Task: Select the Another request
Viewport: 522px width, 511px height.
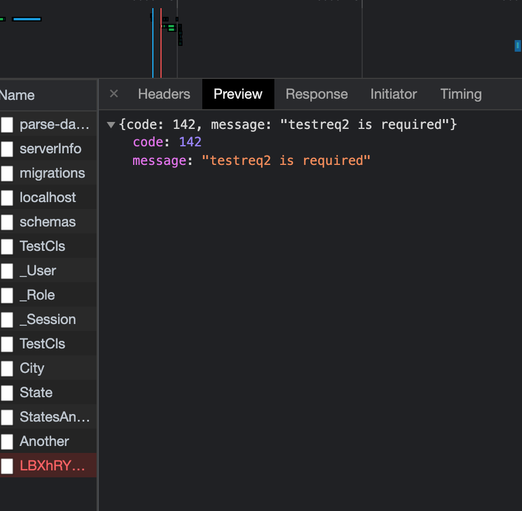Action: pos(48,441)
